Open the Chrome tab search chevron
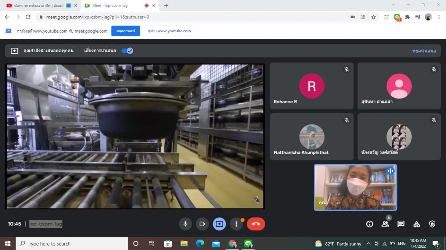446x250 pixels. 393,5
